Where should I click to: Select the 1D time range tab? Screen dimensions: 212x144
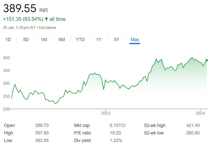point(8,40)
